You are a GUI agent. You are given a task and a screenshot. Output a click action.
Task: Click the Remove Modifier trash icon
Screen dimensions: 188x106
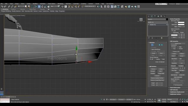pos(162,38)
